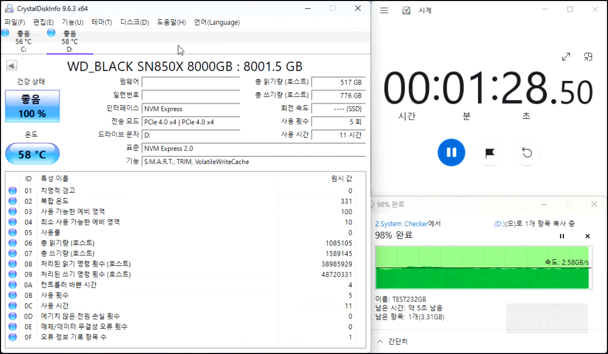Screen dimensions: 608x354
Task: Open the 디스크(D) menu
Action: tap(135, 22)
